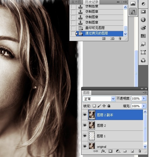Open the Swatches grid panel icon
Screen dimensions: 149x157
tap(143, 36)
